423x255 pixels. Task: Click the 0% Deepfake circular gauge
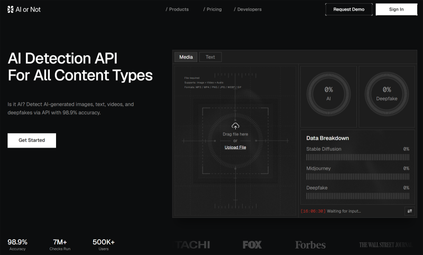point(387,94)
